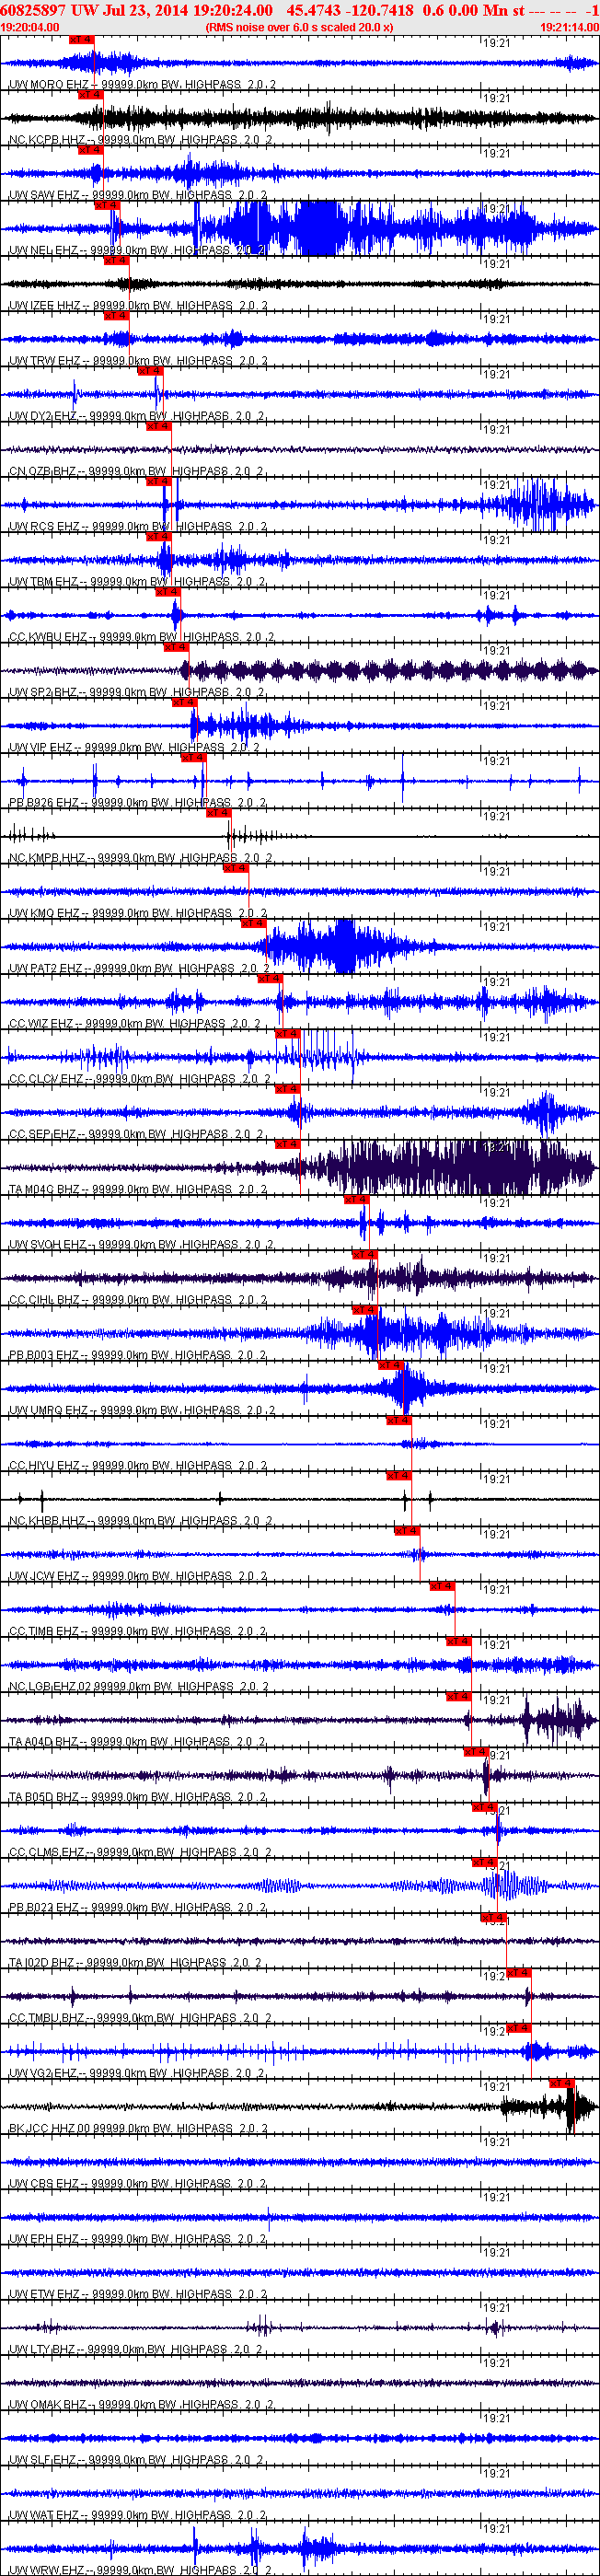Select the CC TMBU BHZ station label
The height and width of the screenshot is (2576, 600).
point(140,2017)
